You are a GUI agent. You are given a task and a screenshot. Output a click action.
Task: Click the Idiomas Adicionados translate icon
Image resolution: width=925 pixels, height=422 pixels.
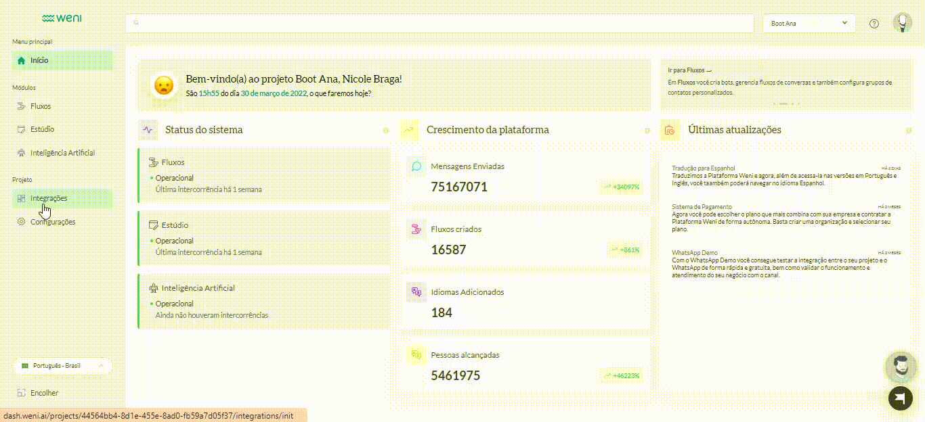(x=416, y=292)
